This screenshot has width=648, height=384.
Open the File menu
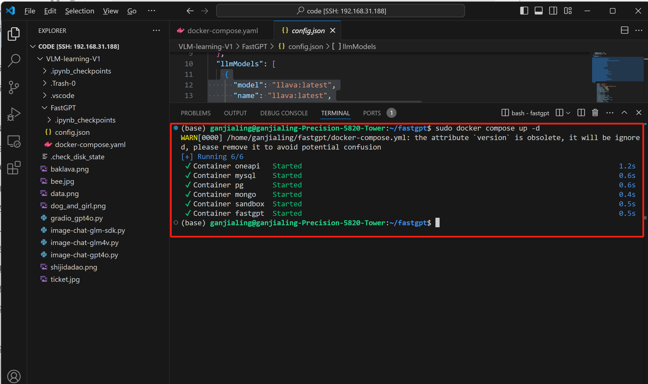[30, 11]
